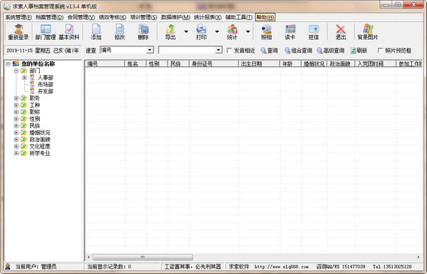Expand the 政治面貌 tree node

point(16,139)
